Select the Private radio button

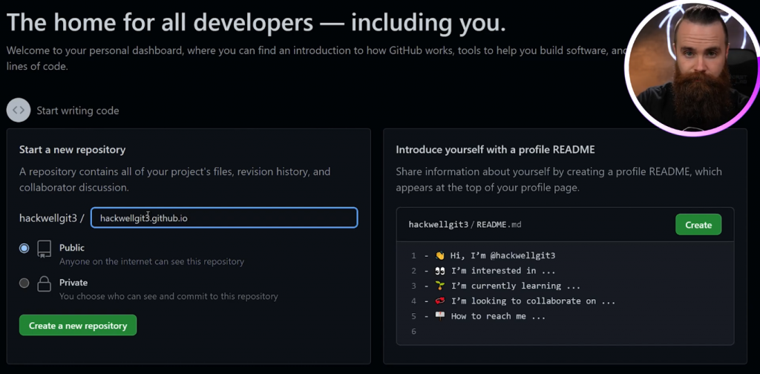[x=24, y=283]
